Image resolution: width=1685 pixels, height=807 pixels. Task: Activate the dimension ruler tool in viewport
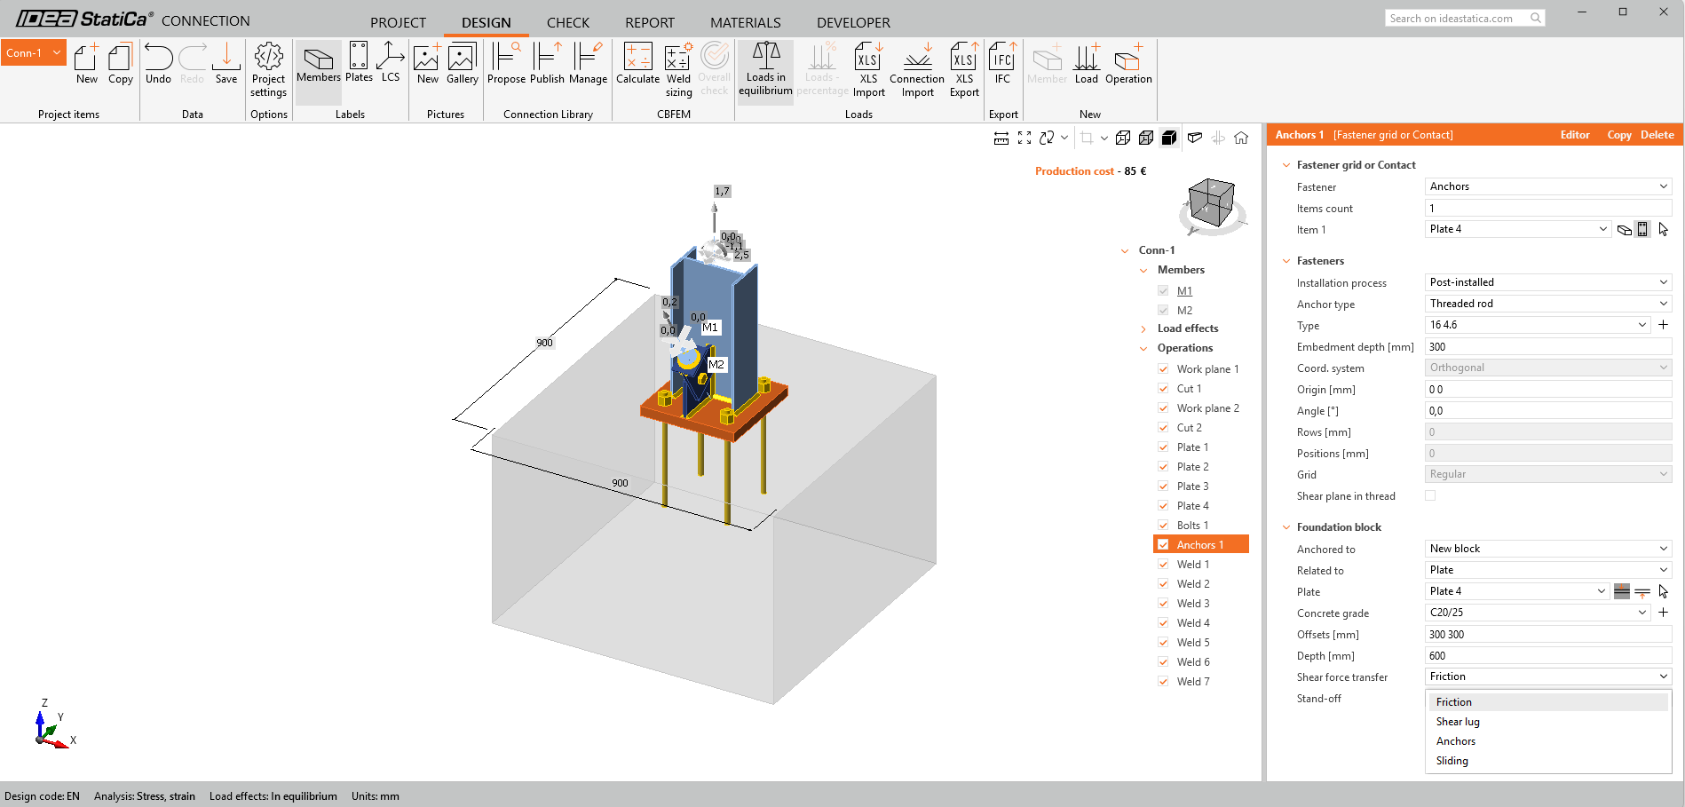(1001, 138)
